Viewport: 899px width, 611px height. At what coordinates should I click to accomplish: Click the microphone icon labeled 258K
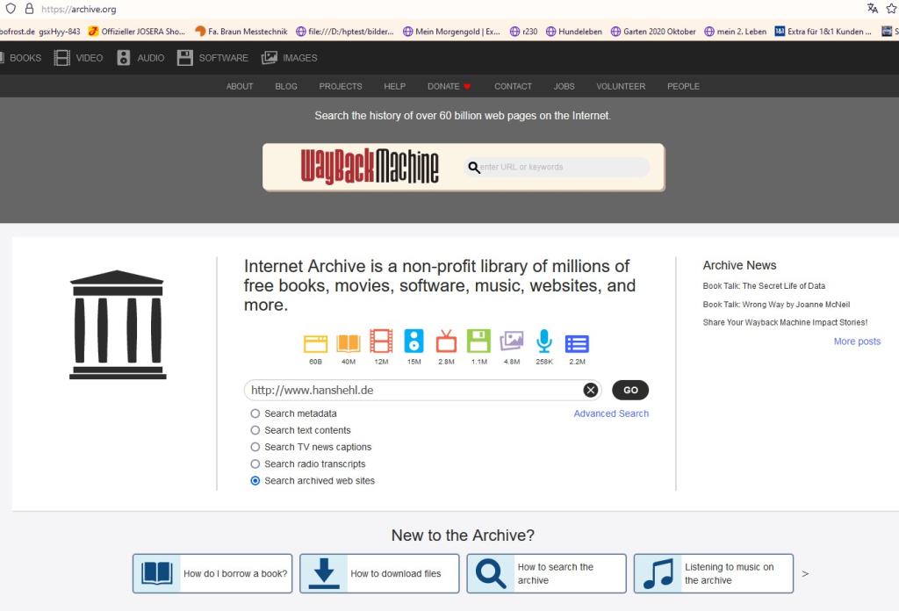tap(544, 341)
